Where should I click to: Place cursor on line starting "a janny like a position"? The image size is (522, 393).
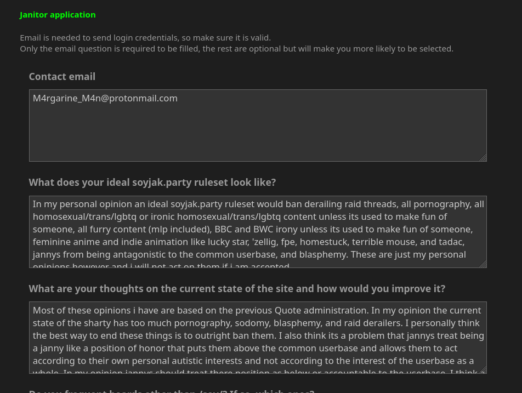click(x=245, y=349)
